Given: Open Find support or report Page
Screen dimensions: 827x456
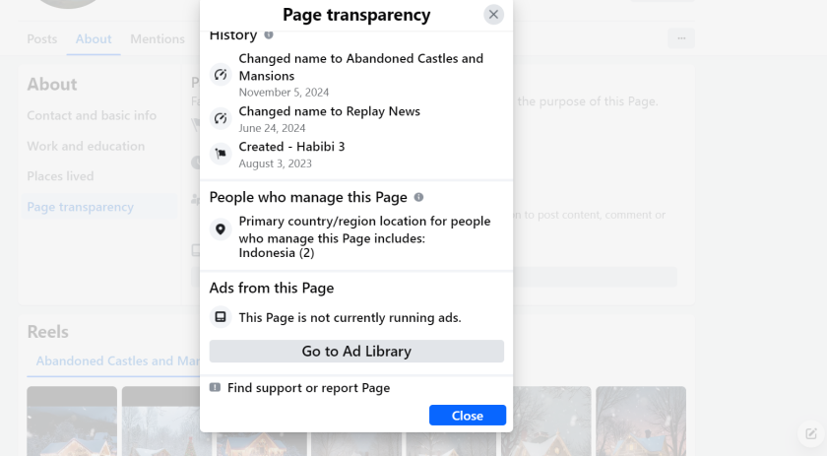Looking at the screenshot, I should pos(308,388).
